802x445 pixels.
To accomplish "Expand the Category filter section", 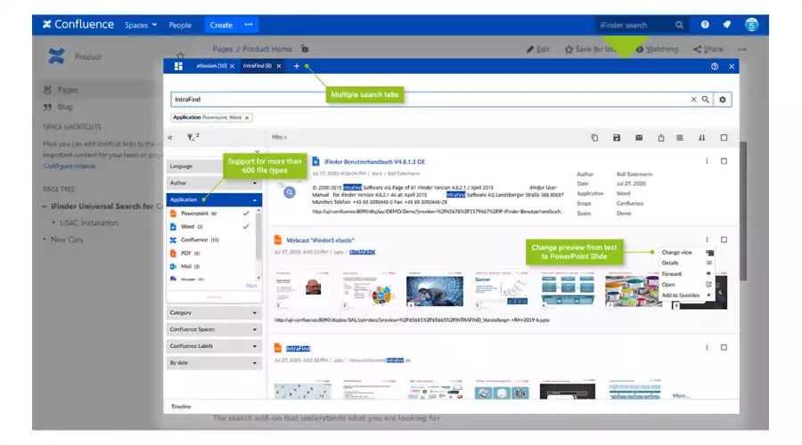I will click(214, 312).
